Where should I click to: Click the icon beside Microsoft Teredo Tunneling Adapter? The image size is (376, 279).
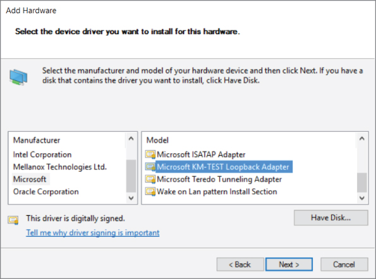150,179
